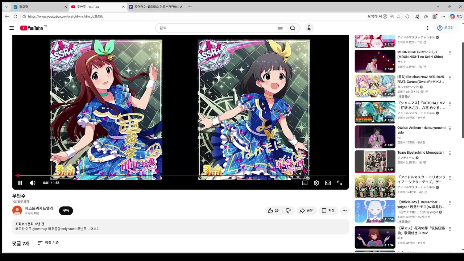Click the search magnifier button

(293, 28)
